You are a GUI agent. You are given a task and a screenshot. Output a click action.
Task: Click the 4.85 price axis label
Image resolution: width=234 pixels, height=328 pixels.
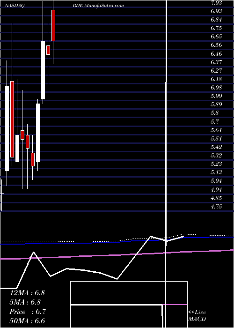pos(216,198)
